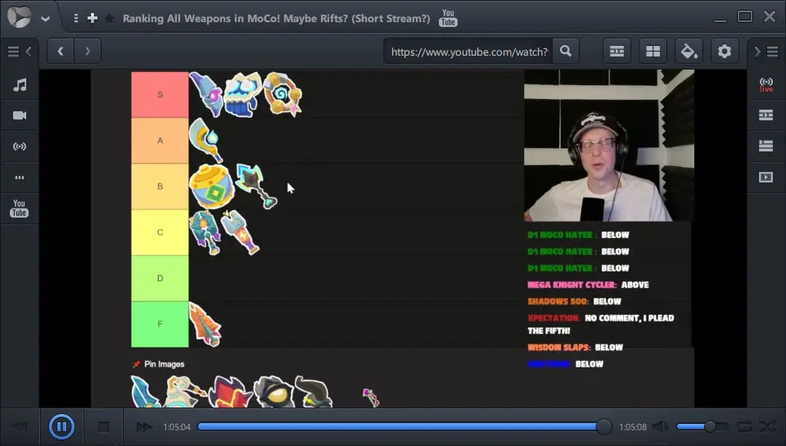Open YouTube section in left sidebar
Image resolution: width=786 pixels, height=446 pixels.
point(20,208)
